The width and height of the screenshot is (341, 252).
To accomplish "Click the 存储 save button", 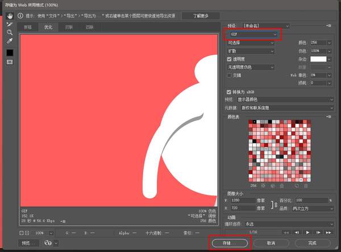I will coord(228,242).
